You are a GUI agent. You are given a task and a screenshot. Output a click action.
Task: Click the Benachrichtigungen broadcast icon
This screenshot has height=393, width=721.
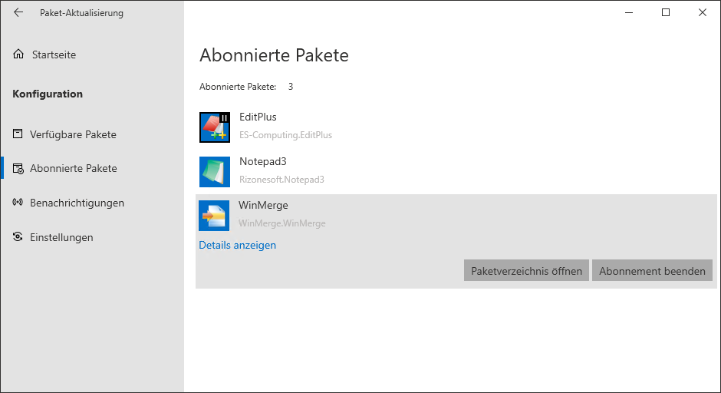(x=18, y=203)
